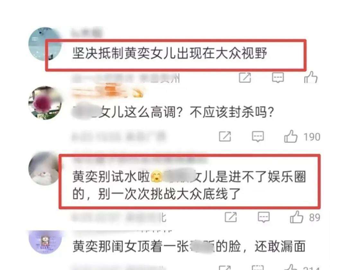Image resolution: width=347 pixels, height=270 pixels.
Task: Open comment text 坚决抵制黄奕女儿出现在大众视野
Action: (x=170, y=53)
